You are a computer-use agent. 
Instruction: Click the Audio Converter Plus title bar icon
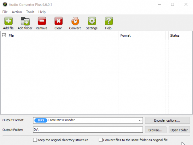[x=5, y=4]
